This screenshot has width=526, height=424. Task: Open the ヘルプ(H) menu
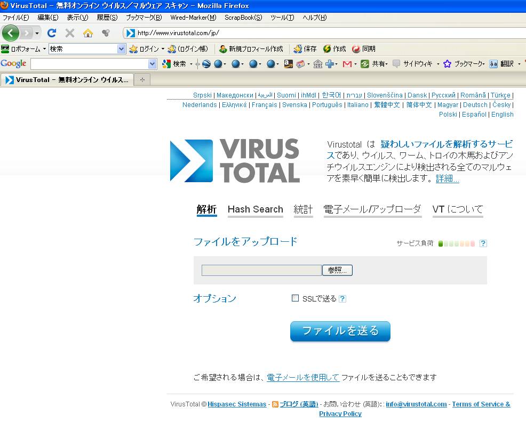click(314, 18)
